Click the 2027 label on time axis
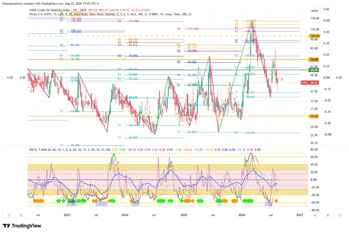The width and height of the screenshot is (349, 233). [x=300, y=215]
